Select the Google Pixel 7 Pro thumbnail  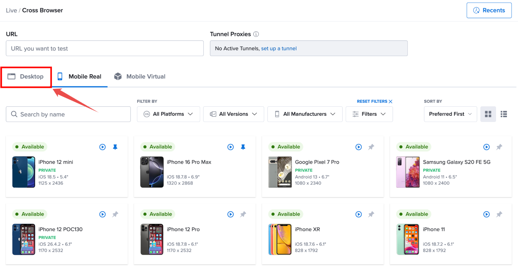pyautogui.click(x=280, y=172)
